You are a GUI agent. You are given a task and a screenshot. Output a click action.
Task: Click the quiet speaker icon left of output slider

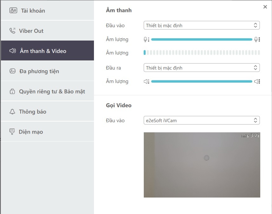coord(146,81)
